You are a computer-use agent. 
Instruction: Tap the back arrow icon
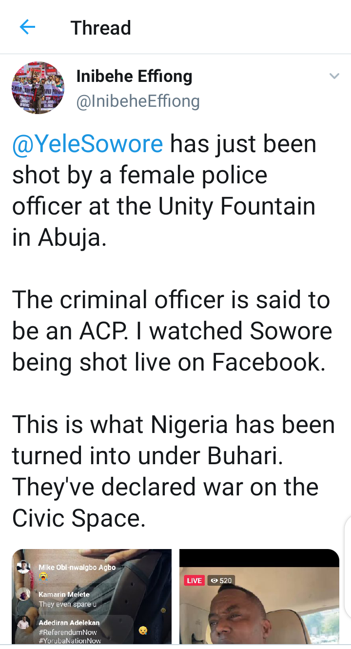[x=27, y=27]
